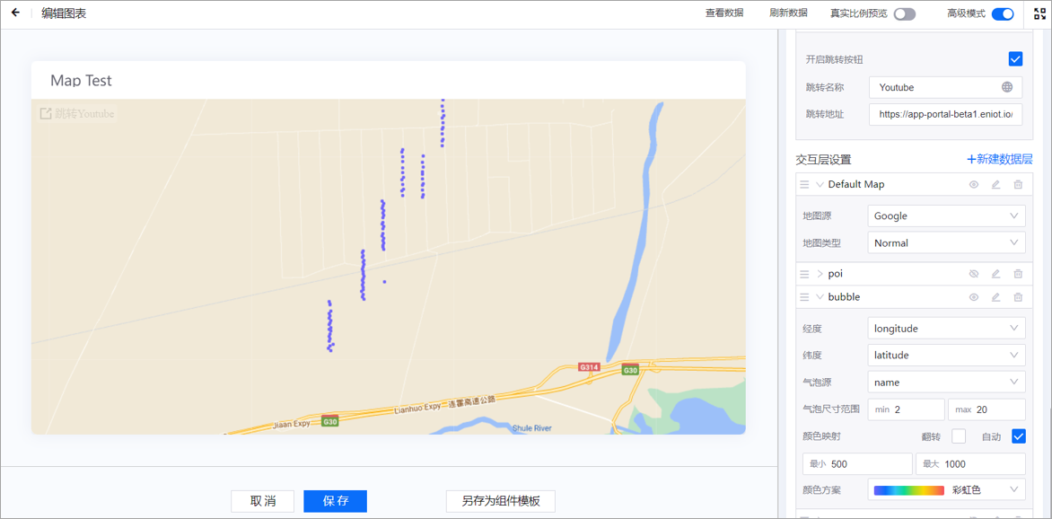Click the fullscreen icon in top right
Viewport: 1052px width, 519px height.
[1040, 13]
